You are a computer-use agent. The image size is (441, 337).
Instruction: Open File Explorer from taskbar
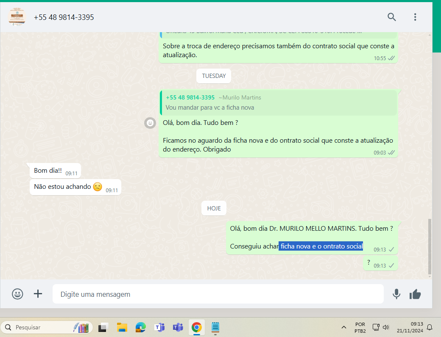pos(122,327)
